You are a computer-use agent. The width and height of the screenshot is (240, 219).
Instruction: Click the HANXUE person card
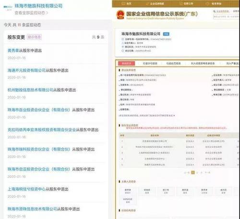128,201
